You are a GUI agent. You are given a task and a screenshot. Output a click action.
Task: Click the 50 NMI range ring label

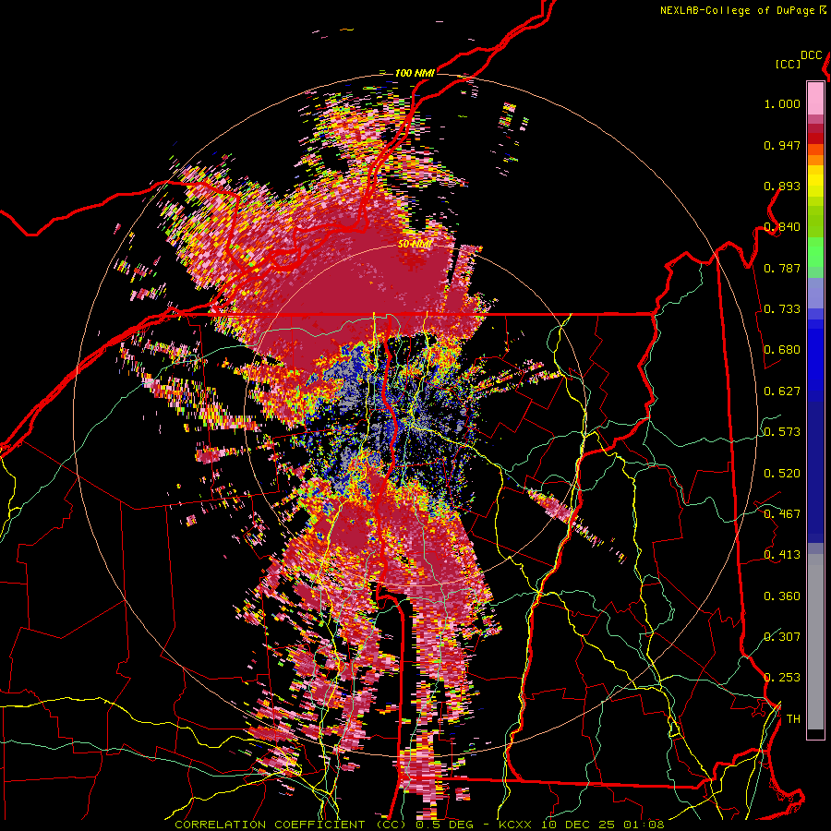pos(415,245)
